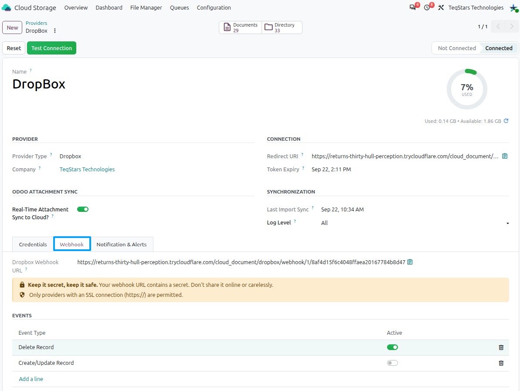Click the New button
The width and height of the screenshot is (520, 391).
pyautogui.click(x=12, y=27)
